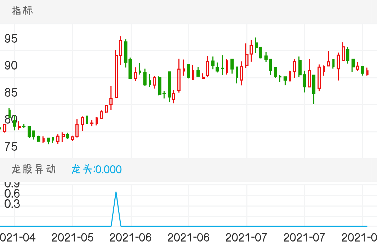Click the peak of the blue 龙头 spike
Screen dimensions: 377x250
tap(116, 192)
